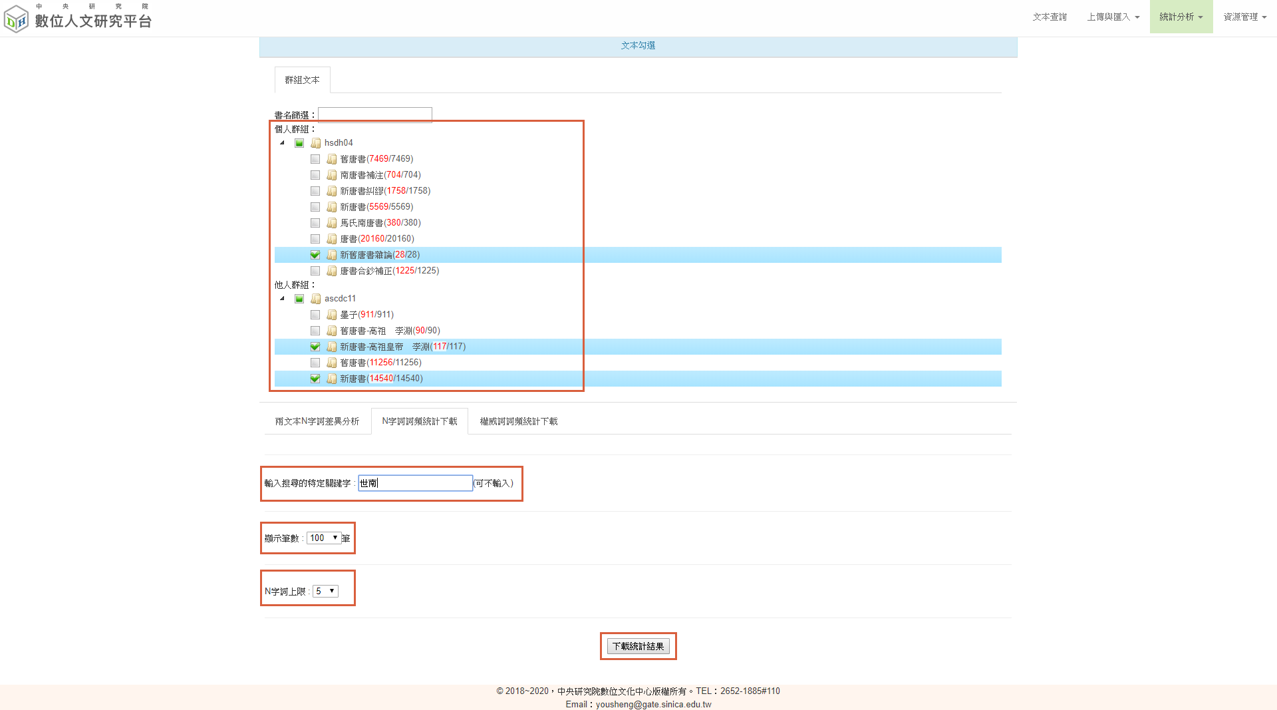Click the 下載統計結果 button
The height and width of the screenshot is (710, 1277).
(638, 646)
